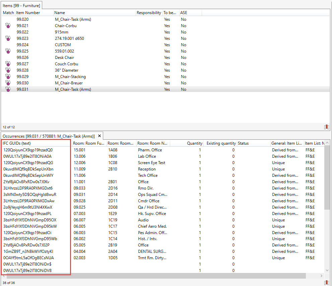332x286 pixels.
Task: Click the match icon for Couch Corbu row
Action: [8, 64]
